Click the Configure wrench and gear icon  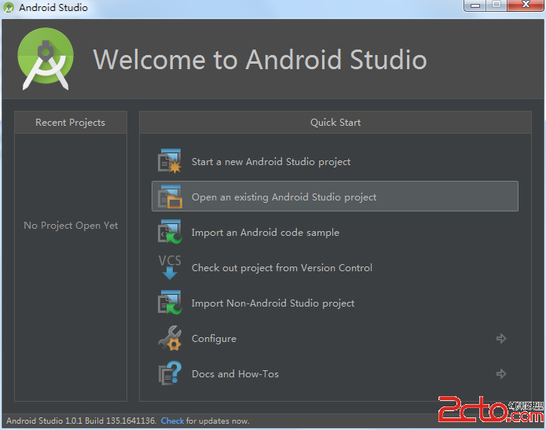170,338
